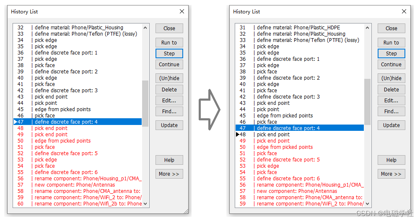Click Update button in right History List
Viewport: 420px width, 221px height.
coord(391,125)
